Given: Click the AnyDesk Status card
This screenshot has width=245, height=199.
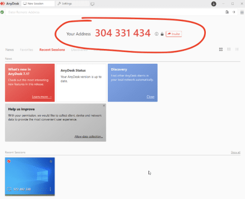Looking at the screenshot, I should tap(81, 83).
